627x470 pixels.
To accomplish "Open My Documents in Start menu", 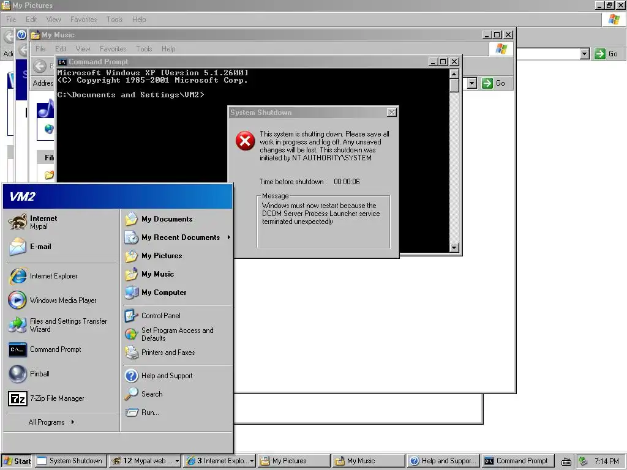I will point(177,219).
